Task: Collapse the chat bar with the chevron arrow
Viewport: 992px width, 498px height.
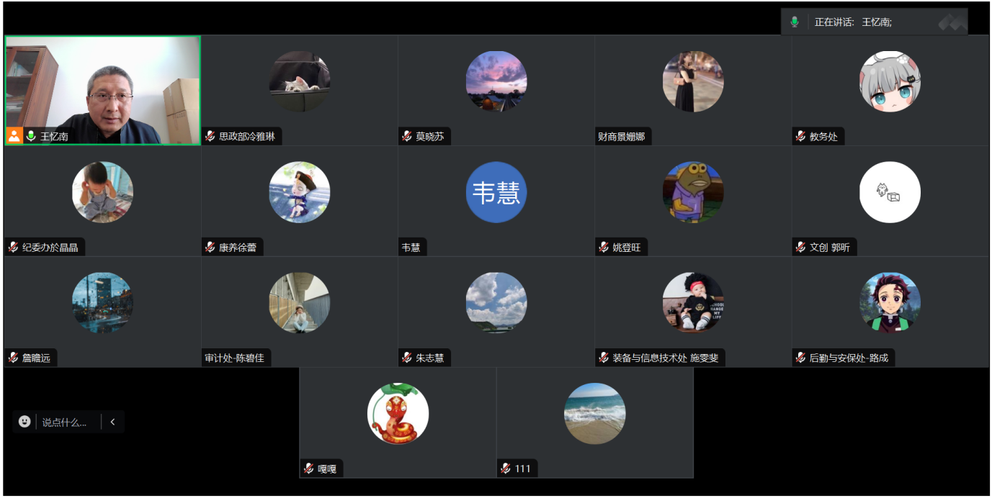Action: coord(113,422)
